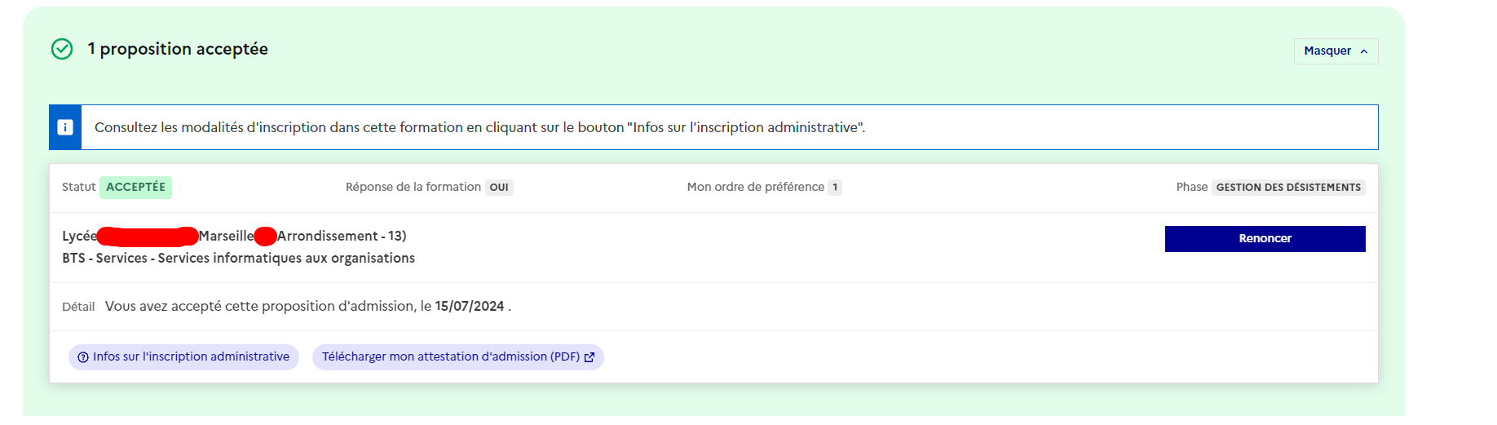Screen dimensions: 1497x425
Task: Click the "1 proposition acceptée" heading
Action: tap(178, 49)
